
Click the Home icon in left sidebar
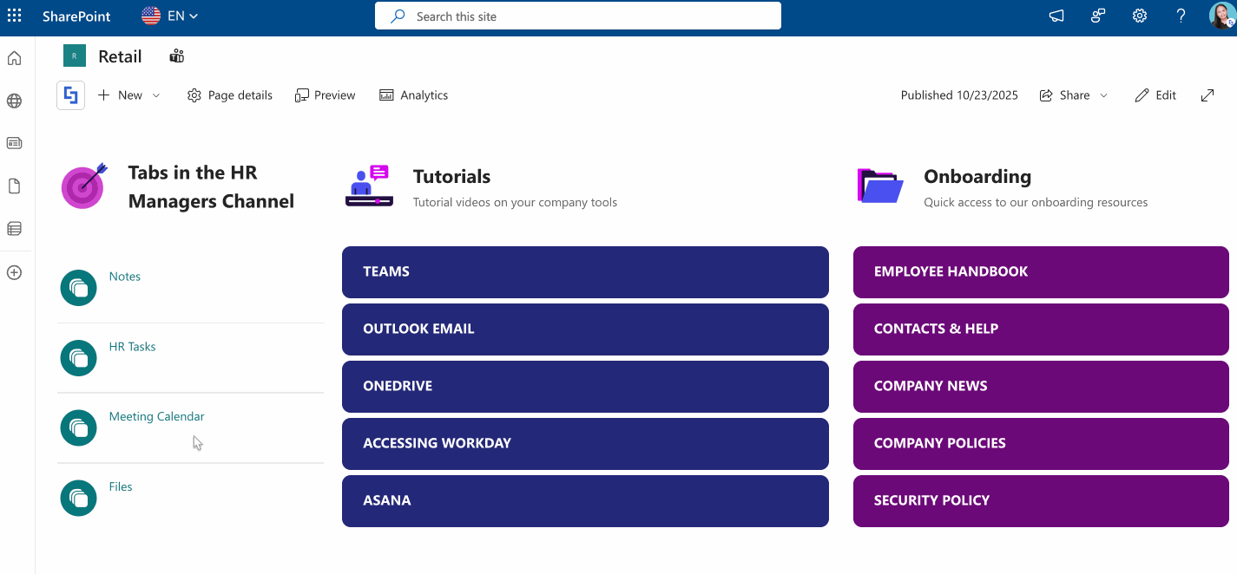coord(14,57)
